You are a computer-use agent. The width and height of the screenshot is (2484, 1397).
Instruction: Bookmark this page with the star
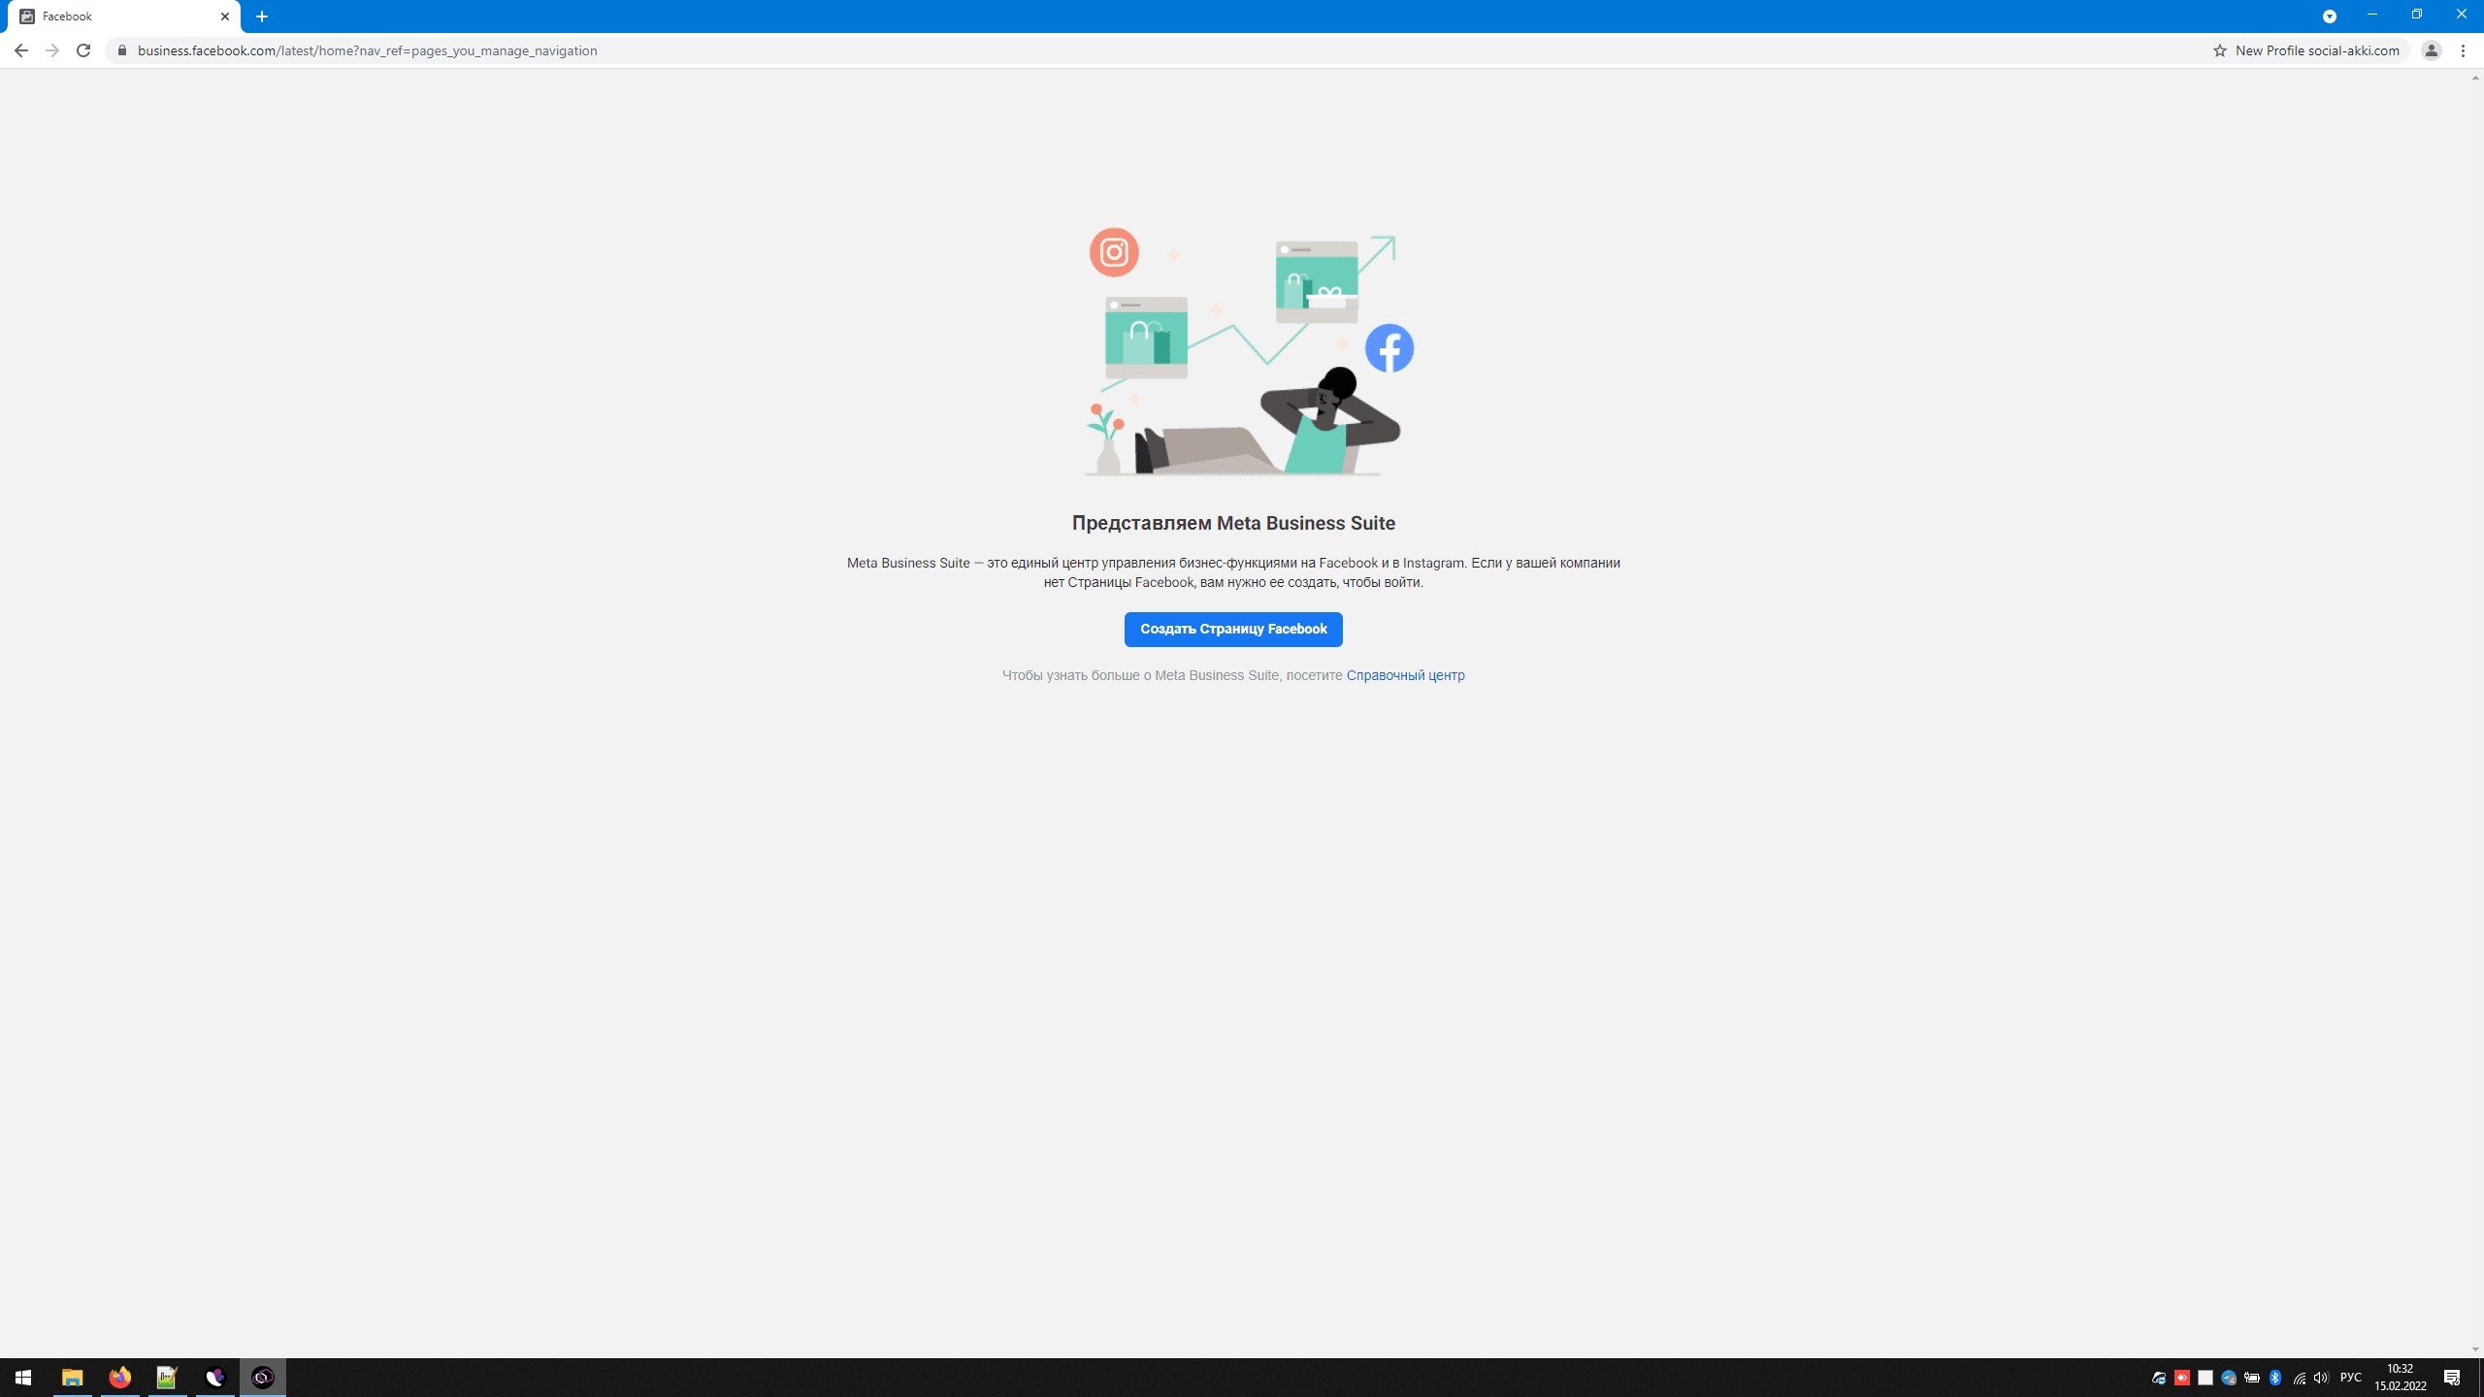click(x=2219, y=50)
